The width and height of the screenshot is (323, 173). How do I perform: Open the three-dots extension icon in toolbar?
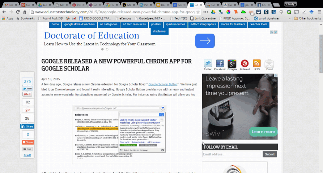point(205,12)
